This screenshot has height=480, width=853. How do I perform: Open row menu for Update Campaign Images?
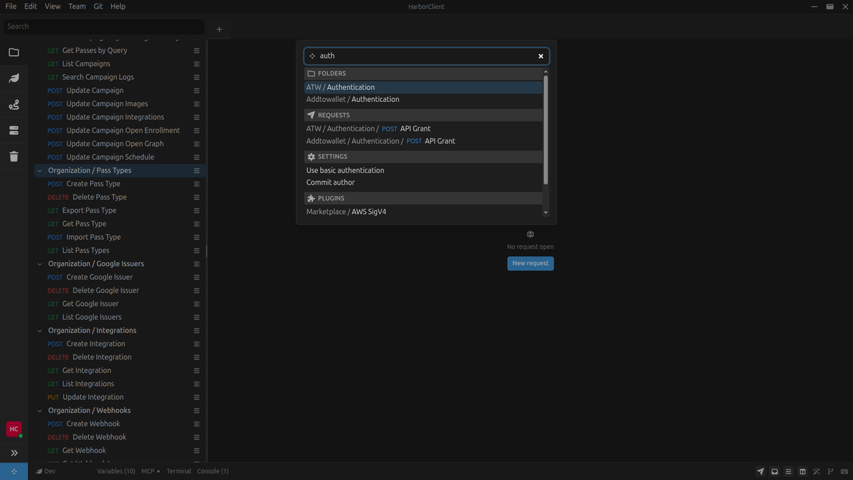197,104
